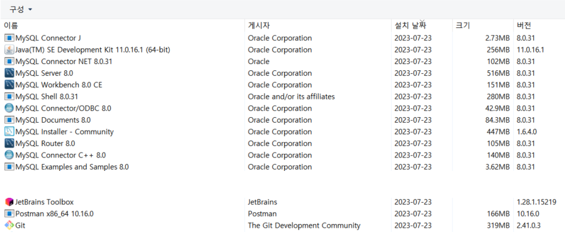Image resolution: width=565 pixels, height=235 pixels.
Task: Click size value 3.62MB
Action: [497, 167]
